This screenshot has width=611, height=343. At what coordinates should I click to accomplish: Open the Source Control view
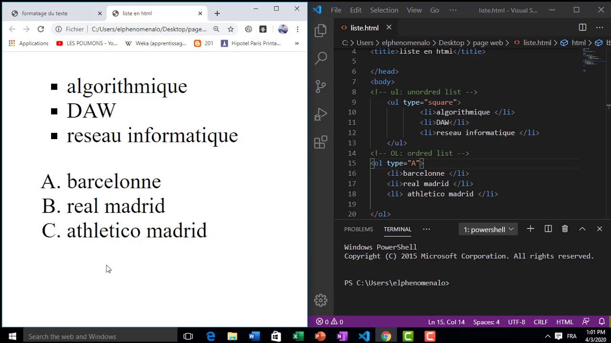(321, 86)
